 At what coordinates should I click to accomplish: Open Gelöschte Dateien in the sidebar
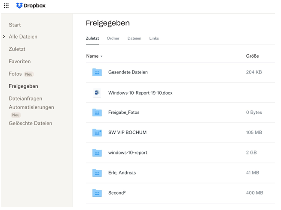pos(31,124)
